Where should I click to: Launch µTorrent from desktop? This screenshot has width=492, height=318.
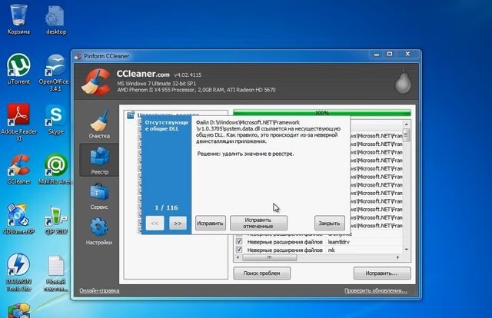point(18,69)
